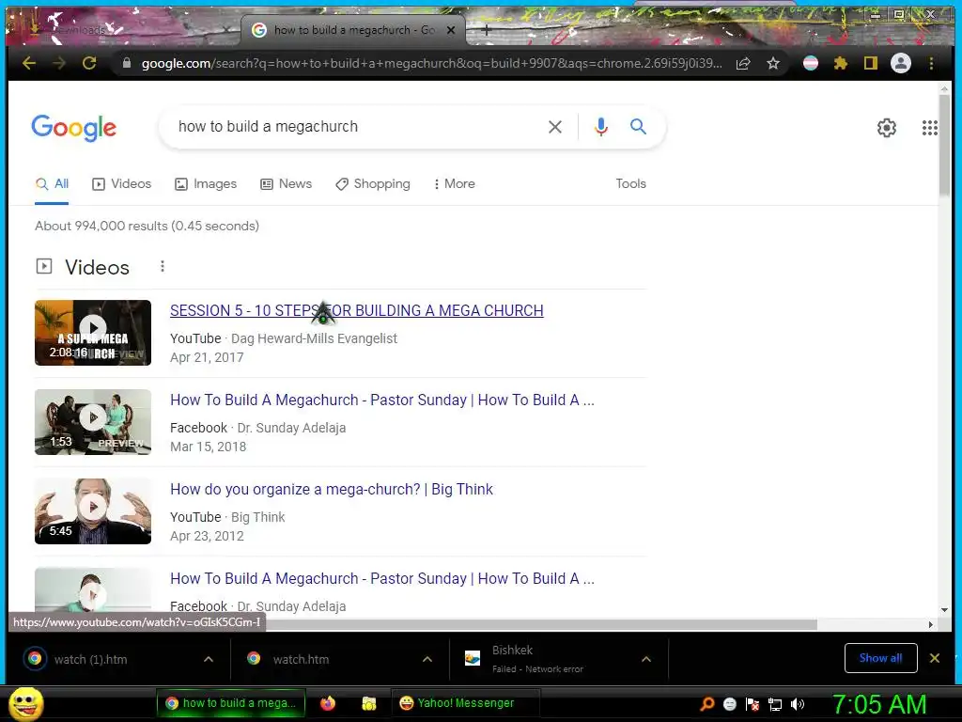Viewport: 962px width, 722px height.
Task: Open the Chrome three-dot menu
Action: 931,63
